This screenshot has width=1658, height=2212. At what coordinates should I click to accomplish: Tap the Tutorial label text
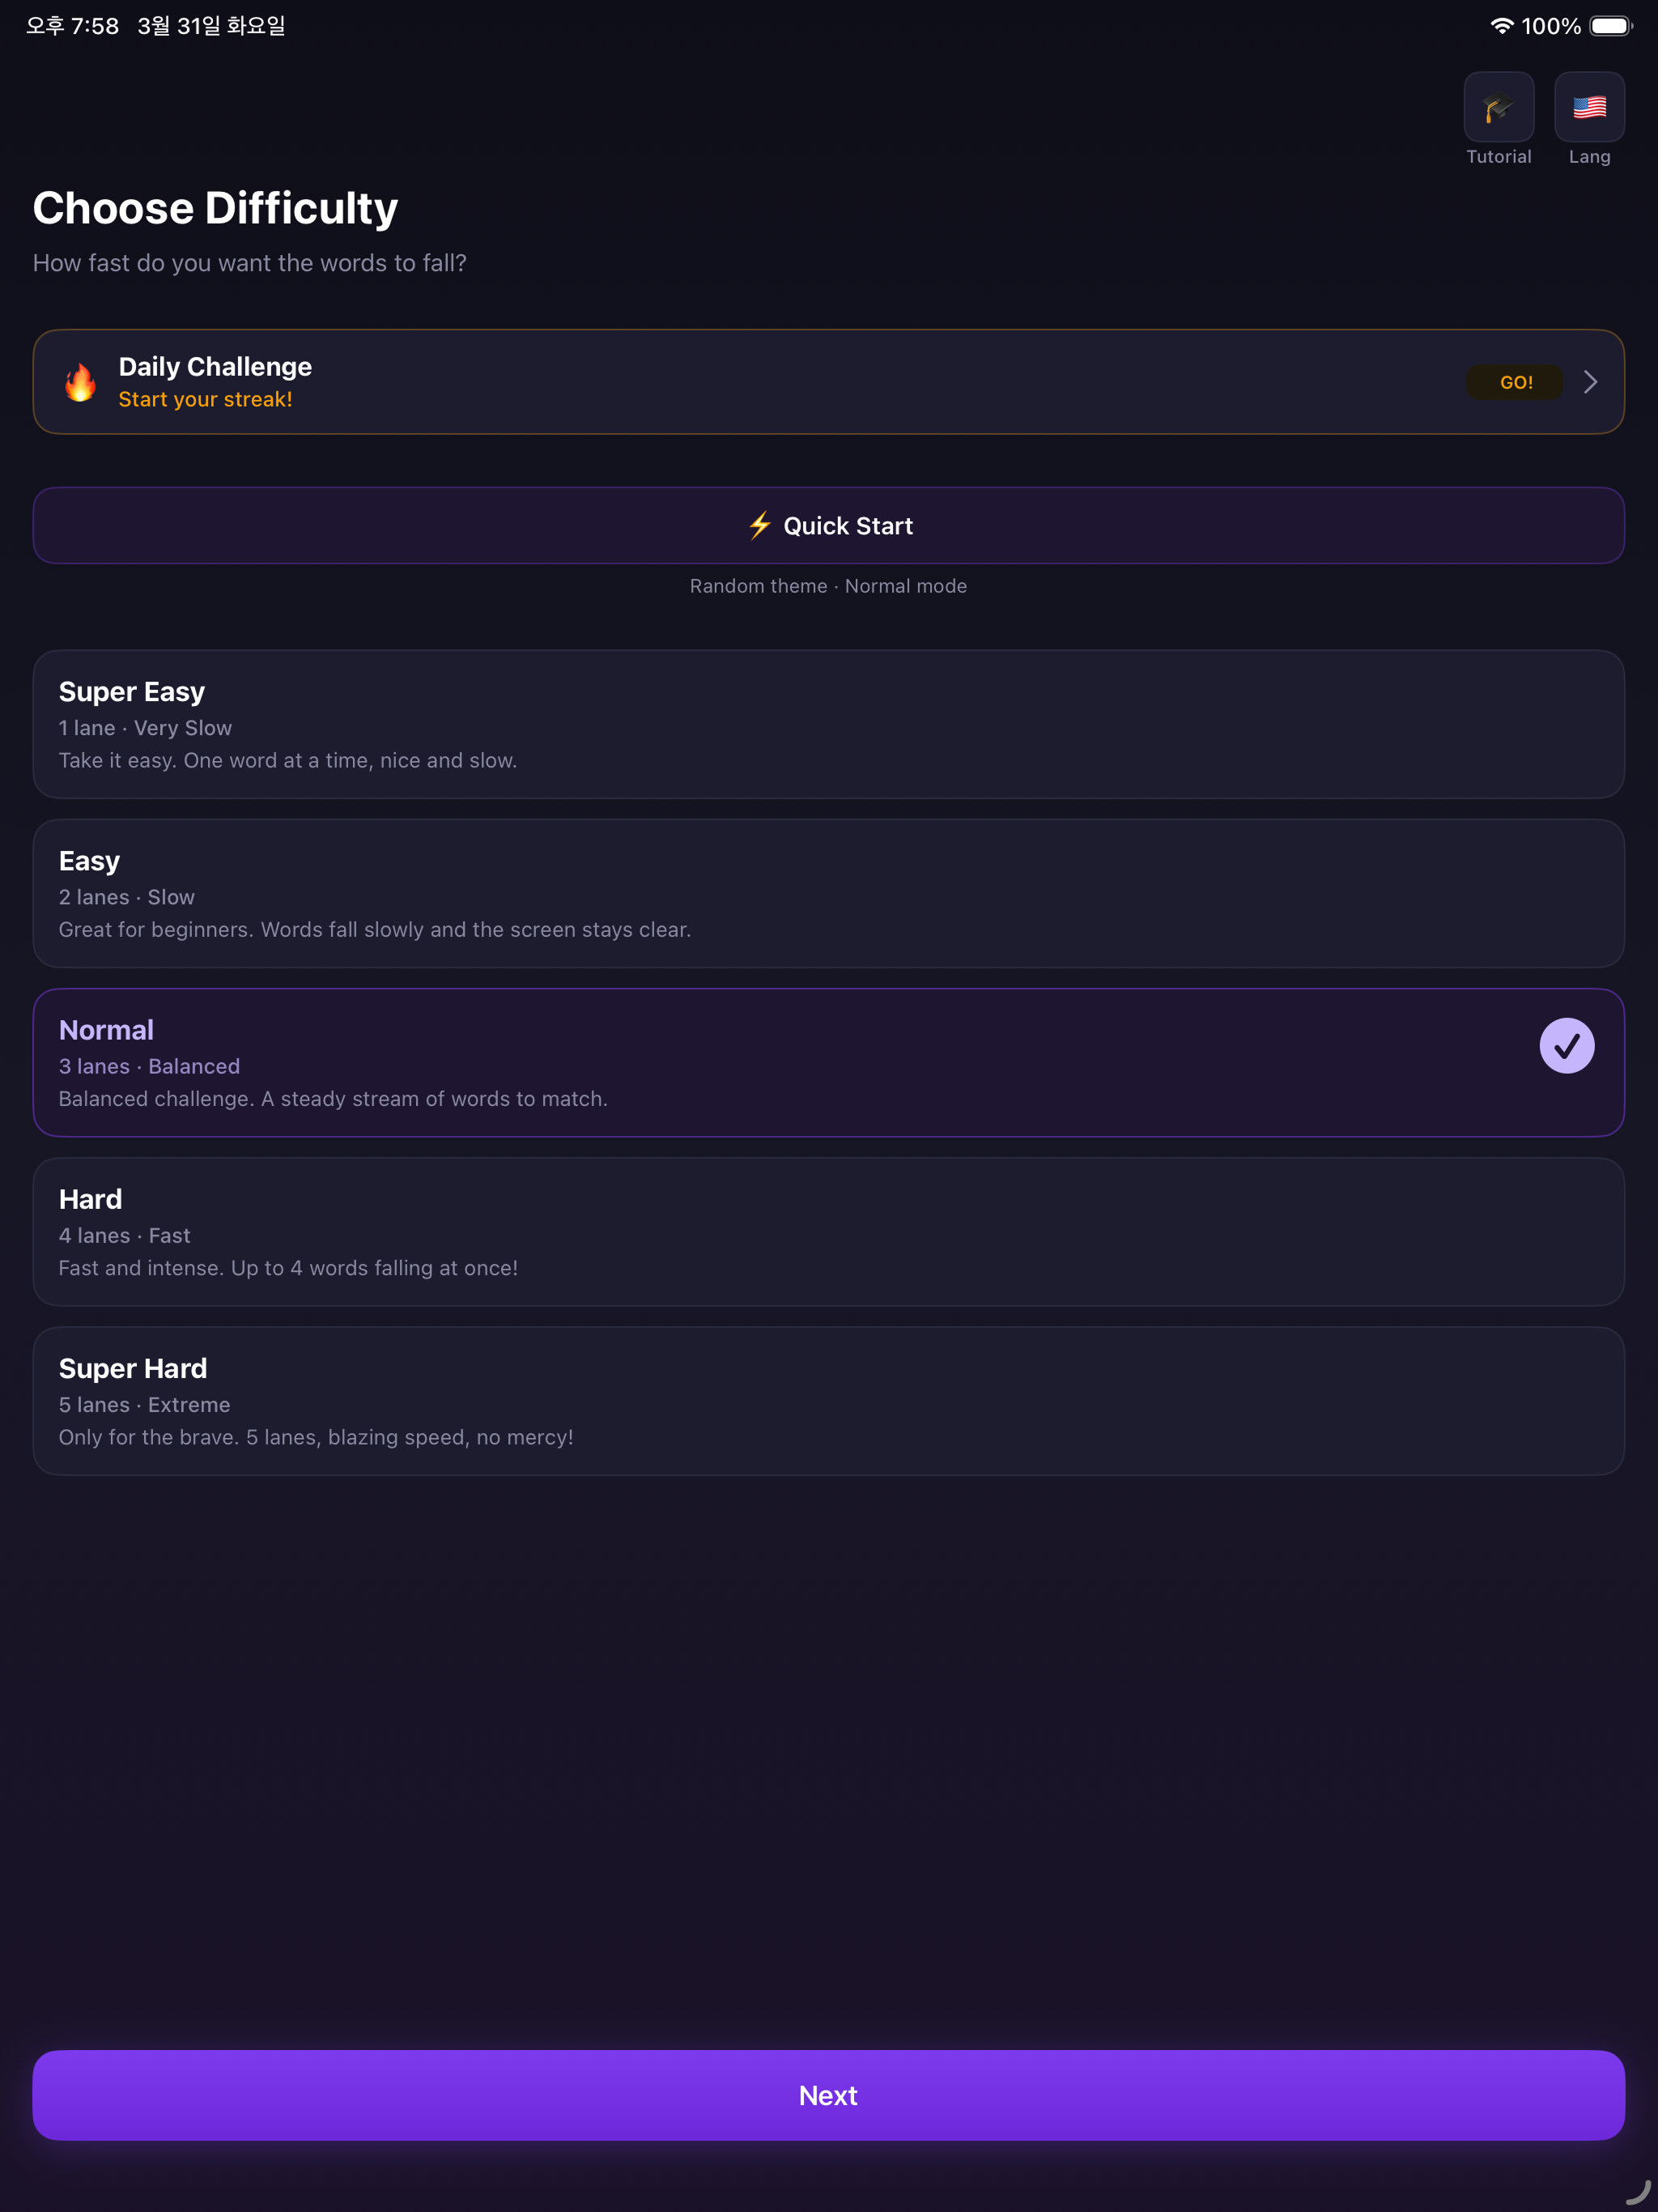coord(1498,157)
